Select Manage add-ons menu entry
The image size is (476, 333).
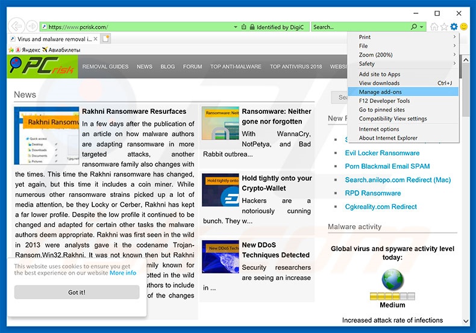[x=404, y=92]
